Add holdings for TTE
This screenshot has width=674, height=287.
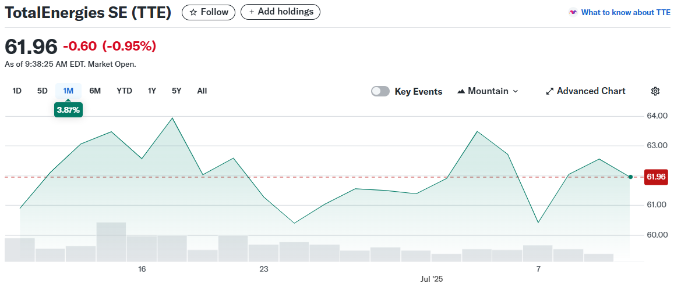tap(280, 12)
